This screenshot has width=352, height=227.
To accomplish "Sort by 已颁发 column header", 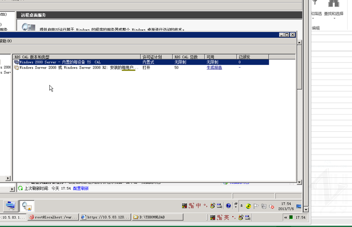I will coord(252,57).
